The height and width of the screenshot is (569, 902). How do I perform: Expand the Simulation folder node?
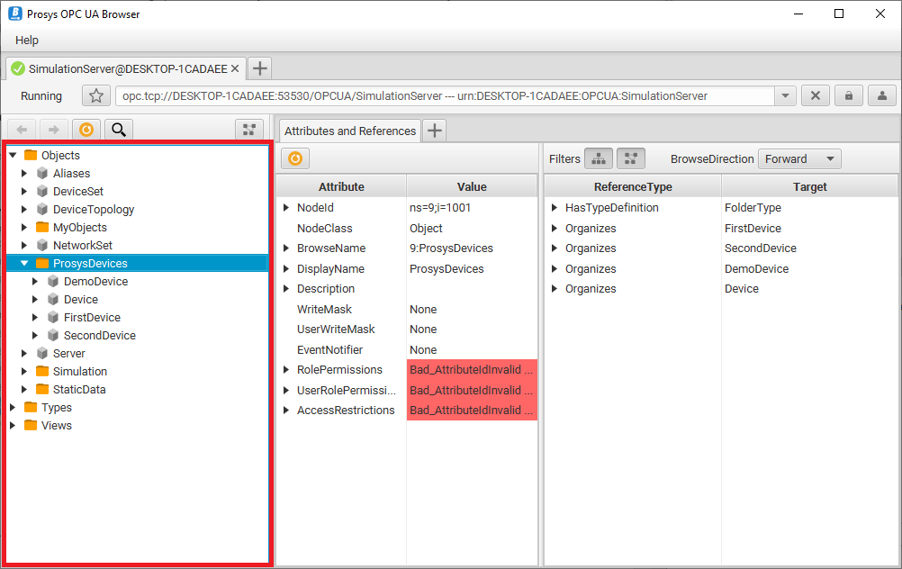coord(24,372)
